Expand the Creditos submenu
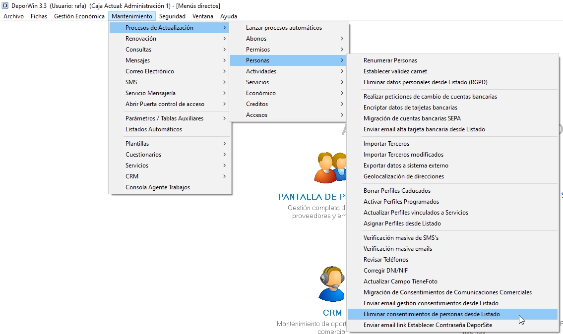This screenshot has height=334, width=563. 289,104
